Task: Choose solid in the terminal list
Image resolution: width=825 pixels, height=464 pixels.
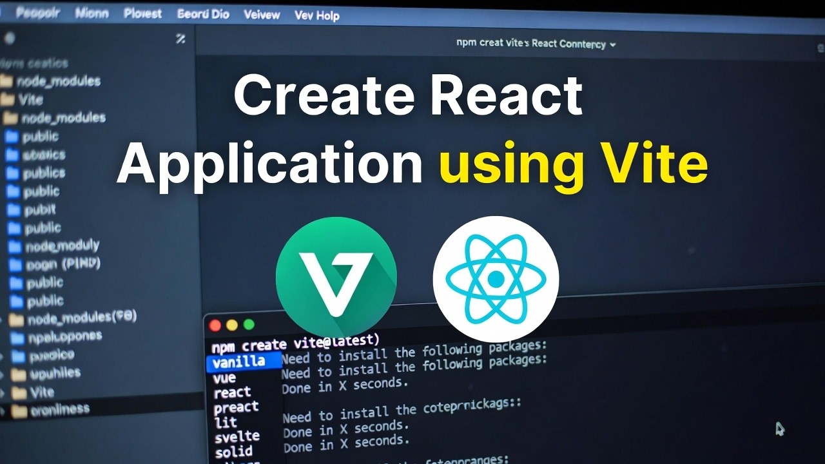Action: click(x=233, y=452)
